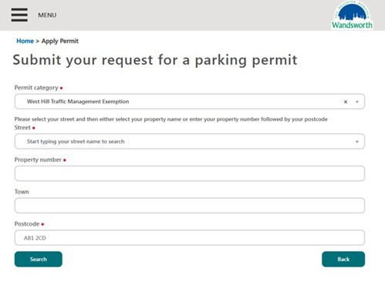This screenshot has width=385, height=285.
Task: Click into the Property number field
Action: tap(190, 173)
